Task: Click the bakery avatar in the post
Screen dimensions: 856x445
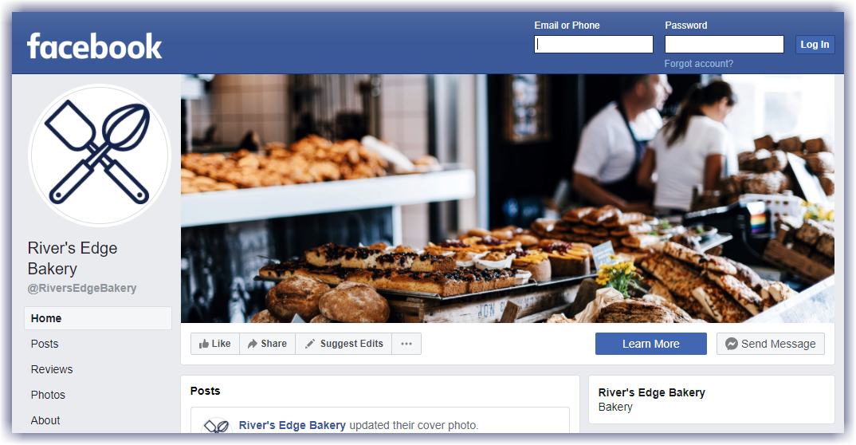Action: (x=217, y=425)
